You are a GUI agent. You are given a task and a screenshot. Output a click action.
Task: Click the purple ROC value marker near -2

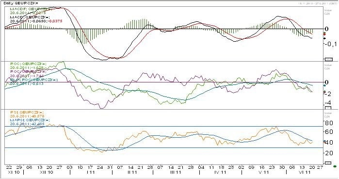tap(324, 92)
